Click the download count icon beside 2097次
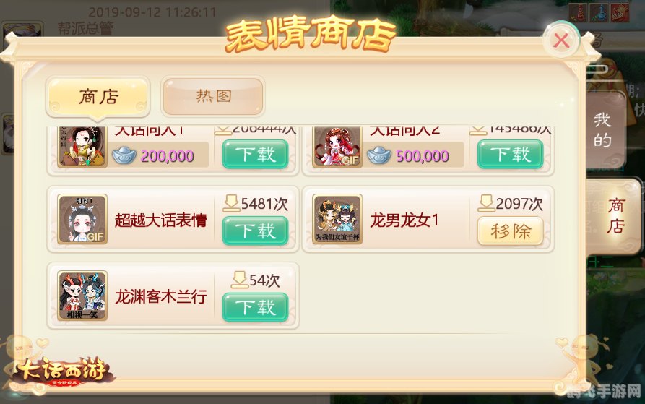The width and height of the screenshot is (645, 404). (x=486, y=203)
